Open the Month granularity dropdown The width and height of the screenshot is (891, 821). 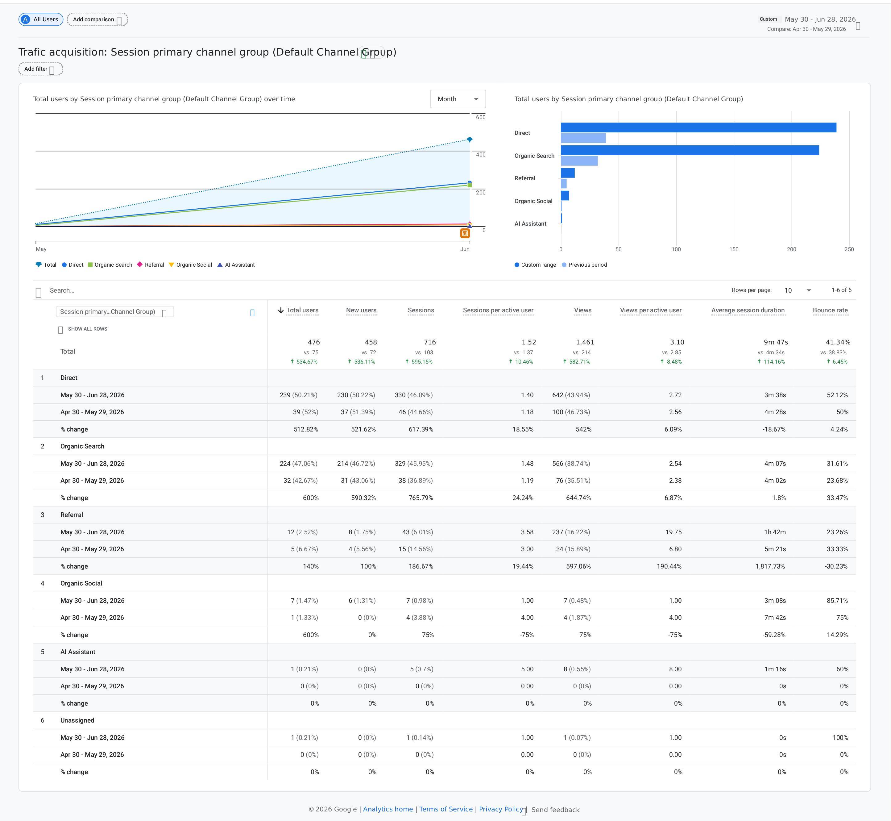458,99
